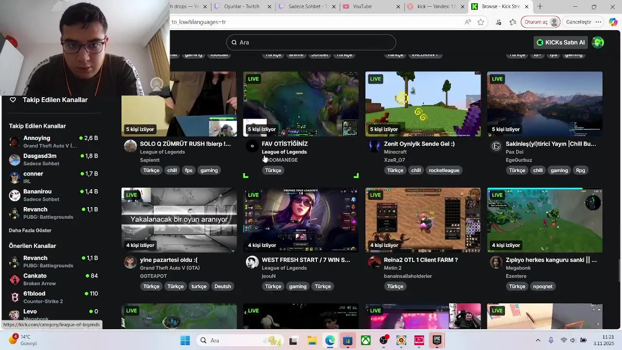This screenshot has width=622, height=350.
Task: Open Sakinleştirici Yayın landscape stream thumbnail
Action: [545, 104]
